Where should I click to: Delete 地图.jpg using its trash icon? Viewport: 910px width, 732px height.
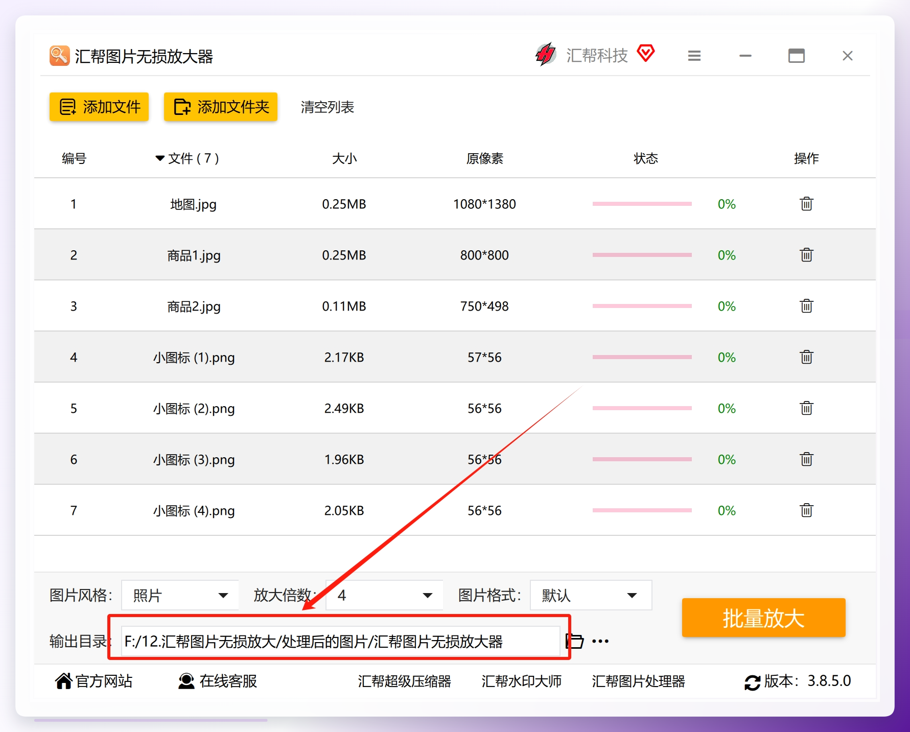806,204
